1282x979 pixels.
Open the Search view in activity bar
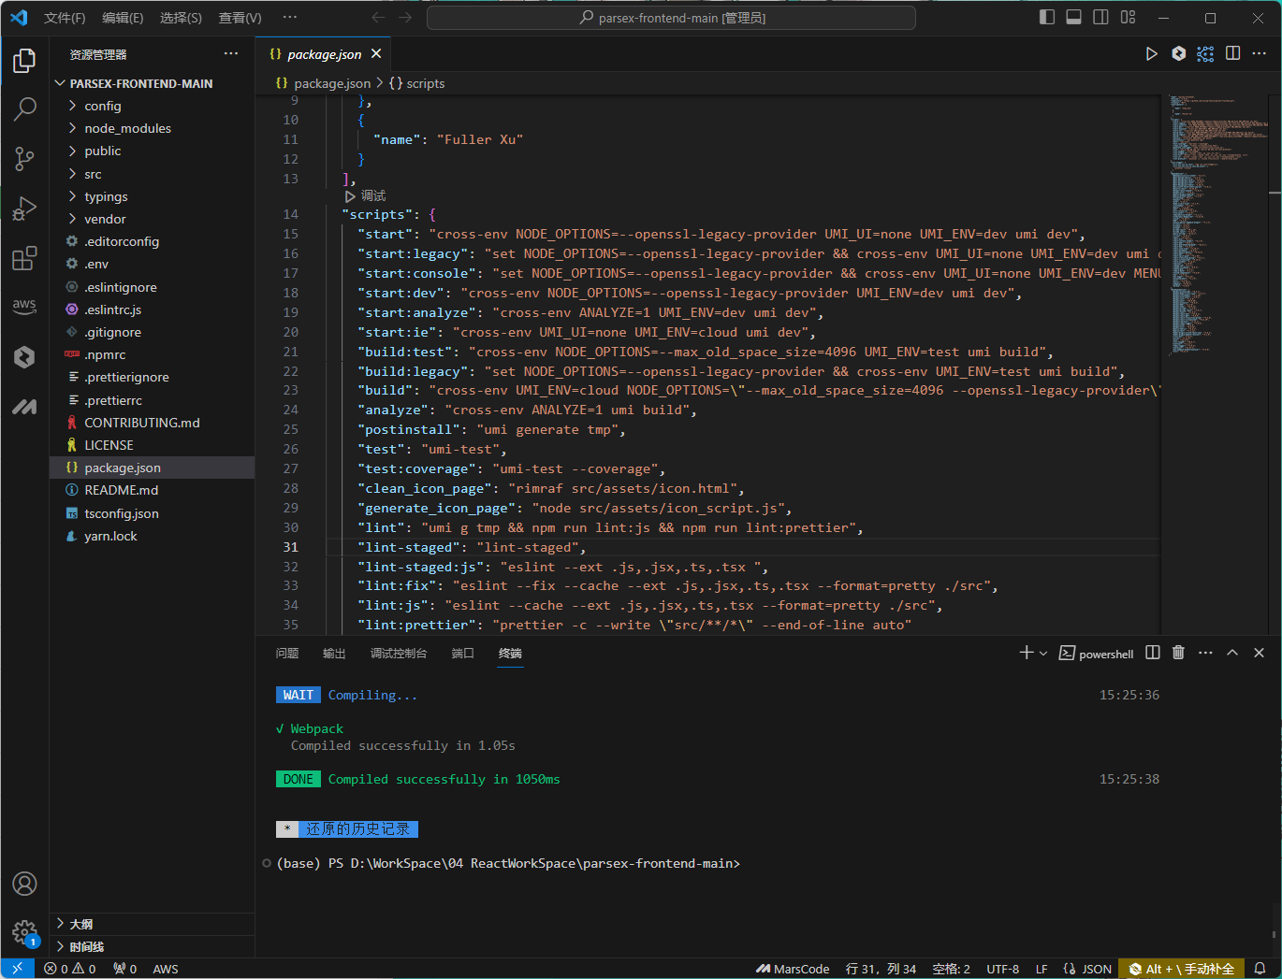(x=25, y=109)
